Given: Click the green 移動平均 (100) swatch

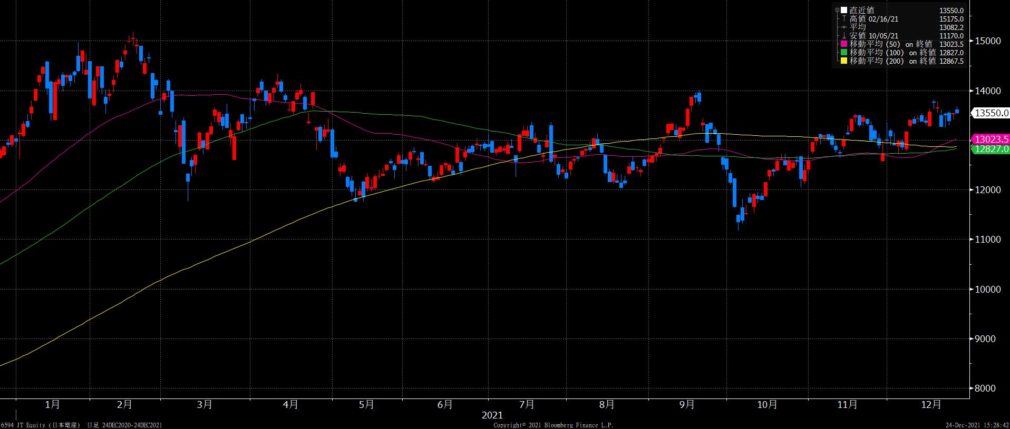Looking at the screenshot, I should click(844, 53).
